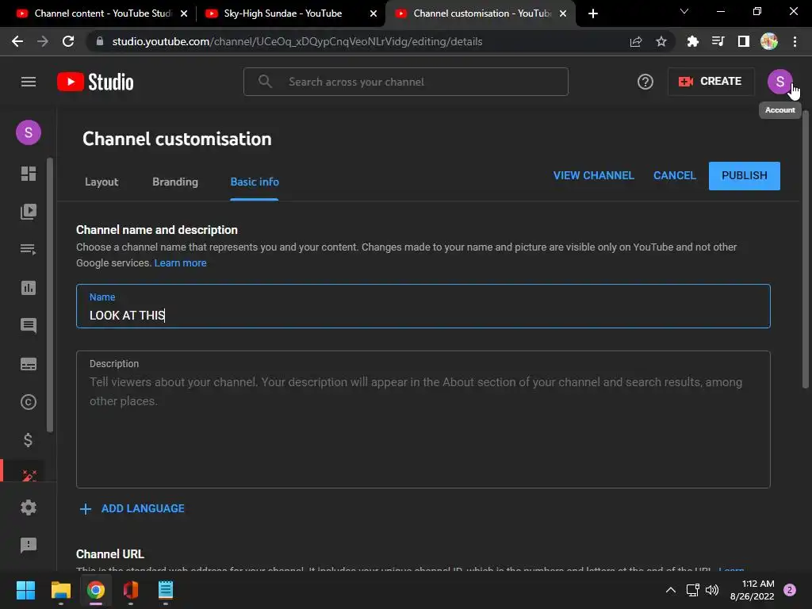This screenshot has width=812, height=609.
Task: Click the YouTube Studio logo
Action: [x=95, y=82]
